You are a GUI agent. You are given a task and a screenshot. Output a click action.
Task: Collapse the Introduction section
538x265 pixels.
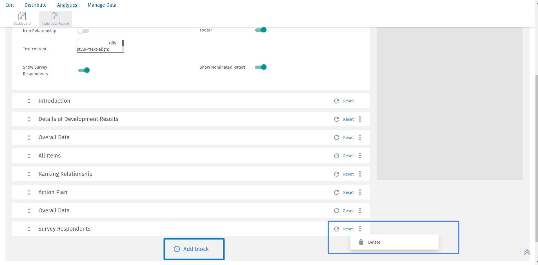tap(29, 101)
